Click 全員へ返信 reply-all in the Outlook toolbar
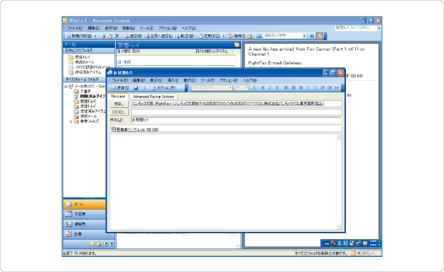 coord(159,36)
